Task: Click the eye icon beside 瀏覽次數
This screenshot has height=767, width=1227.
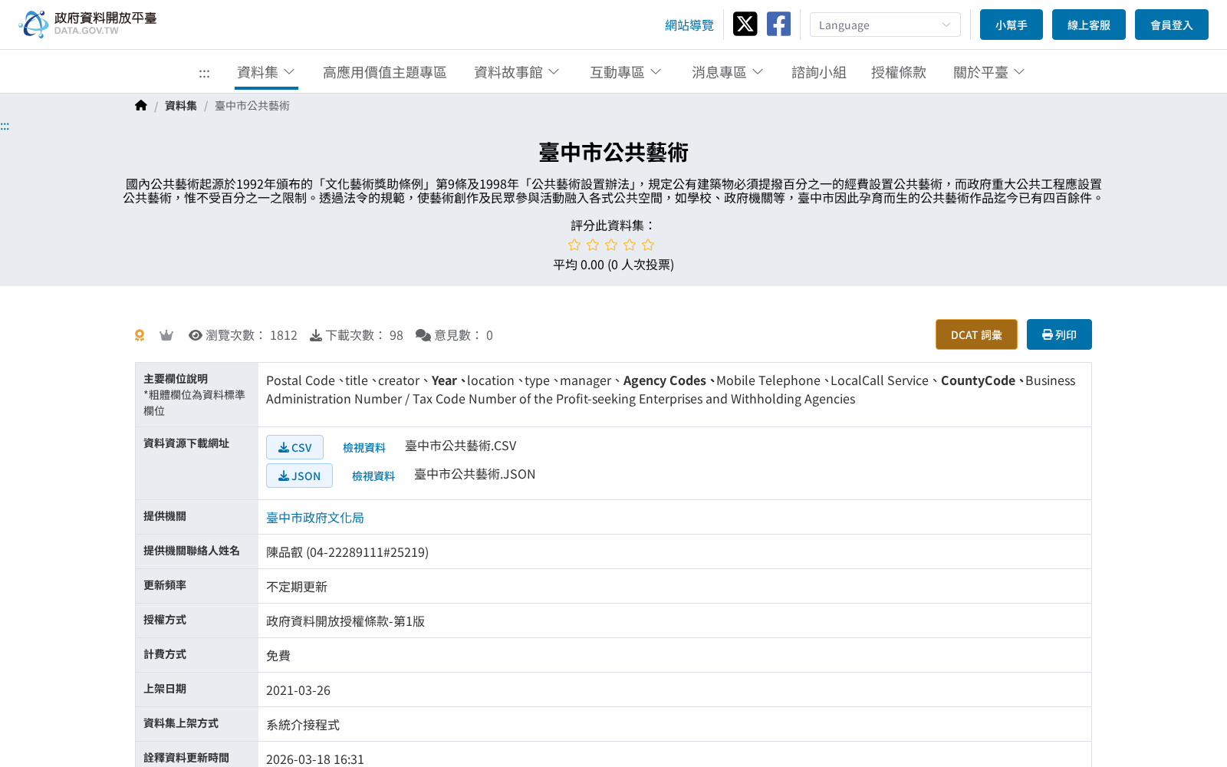Action: (196, 335)
